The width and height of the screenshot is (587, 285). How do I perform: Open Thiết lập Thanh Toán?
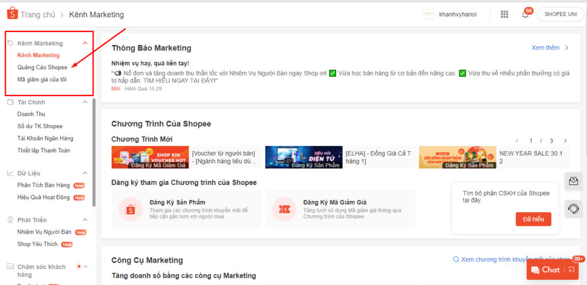[44, 151]
